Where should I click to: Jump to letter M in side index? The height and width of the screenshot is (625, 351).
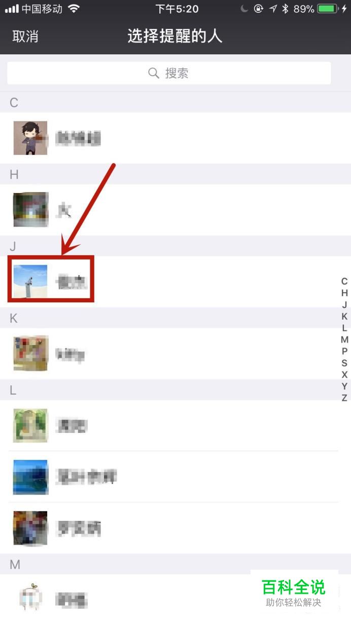pos(344,340)
